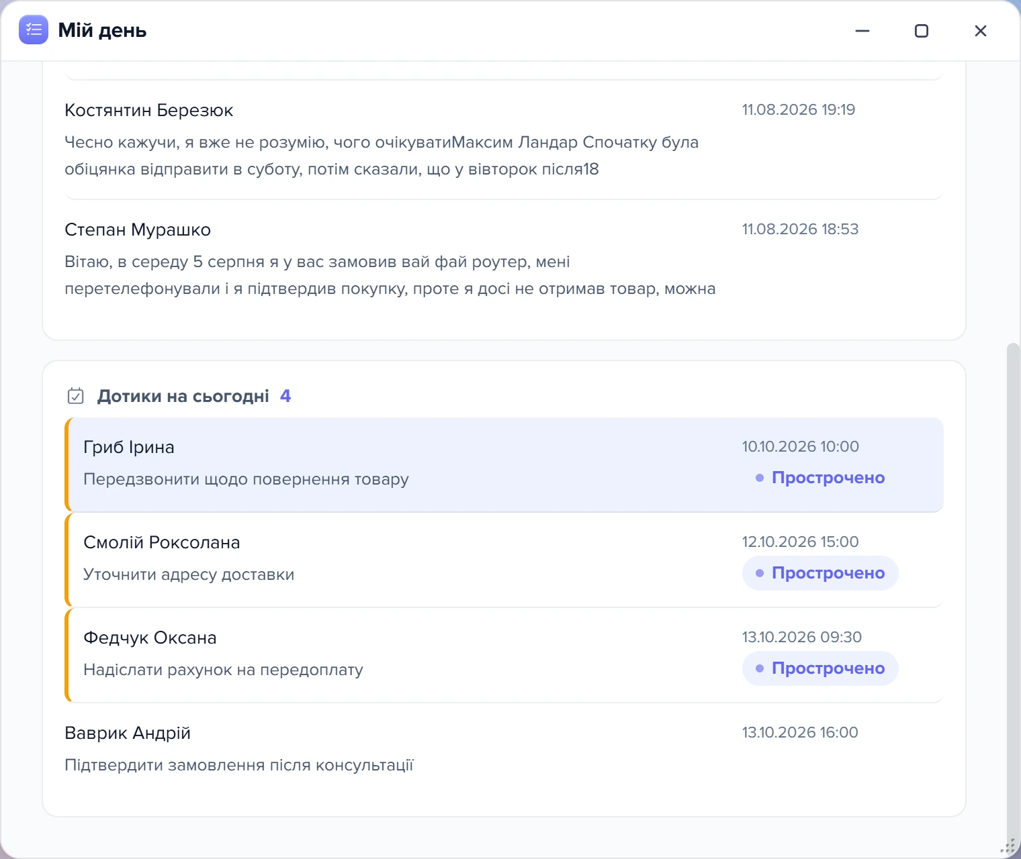Click Прострочено badge for Смолій Роксолана
The image size is (1021, 859).
click(x=820, y=573)
